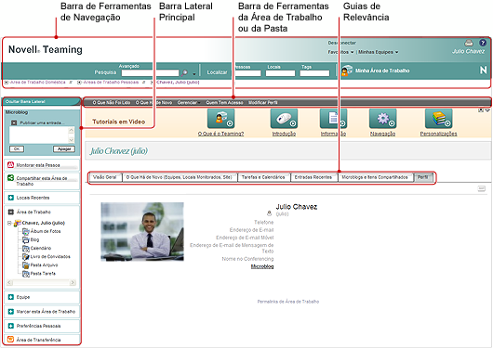493x348 pixels.
Task: Expand the Equipe section
Action: point(10,297)
